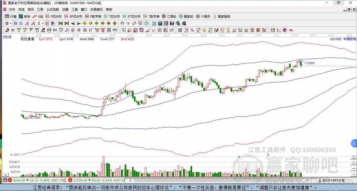Click the black right arrow icon
This screenshot has width=357, height=191.
pos(78,23)
